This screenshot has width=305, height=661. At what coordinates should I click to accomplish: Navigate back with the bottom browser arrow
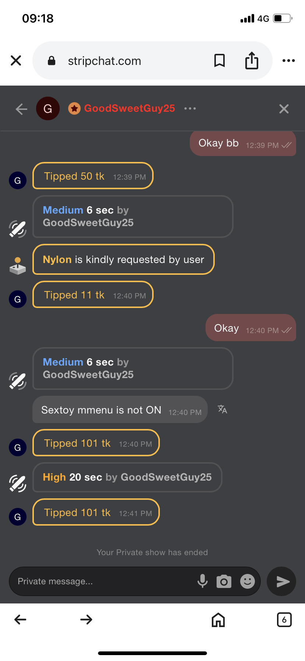click(x=20, y=620)
